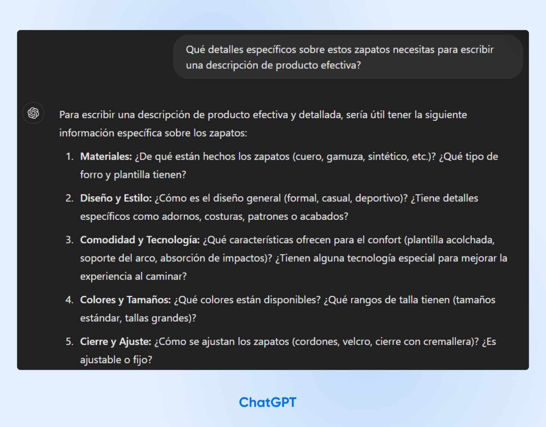Click list number 4 before Colores
The image size is (546, 427).
pyautogui.click(x=70, y=300)
